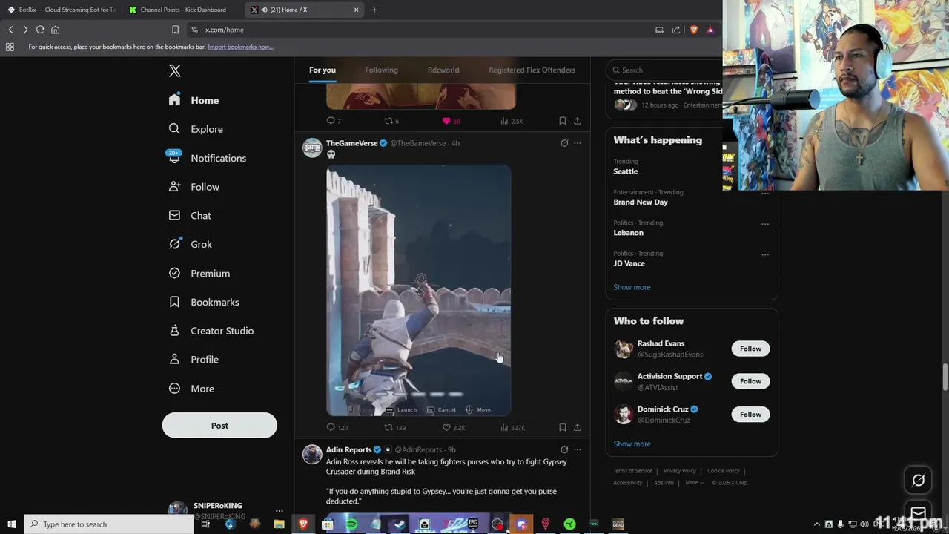Open the Privacy Policy link

pos(680,471)
